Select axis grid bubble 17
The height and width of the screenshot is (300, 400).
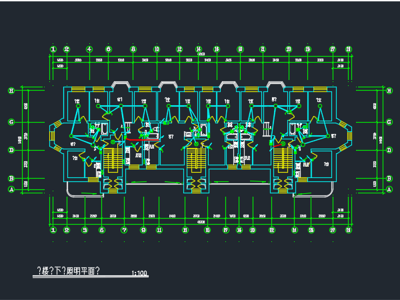click(x=226, y=230)
